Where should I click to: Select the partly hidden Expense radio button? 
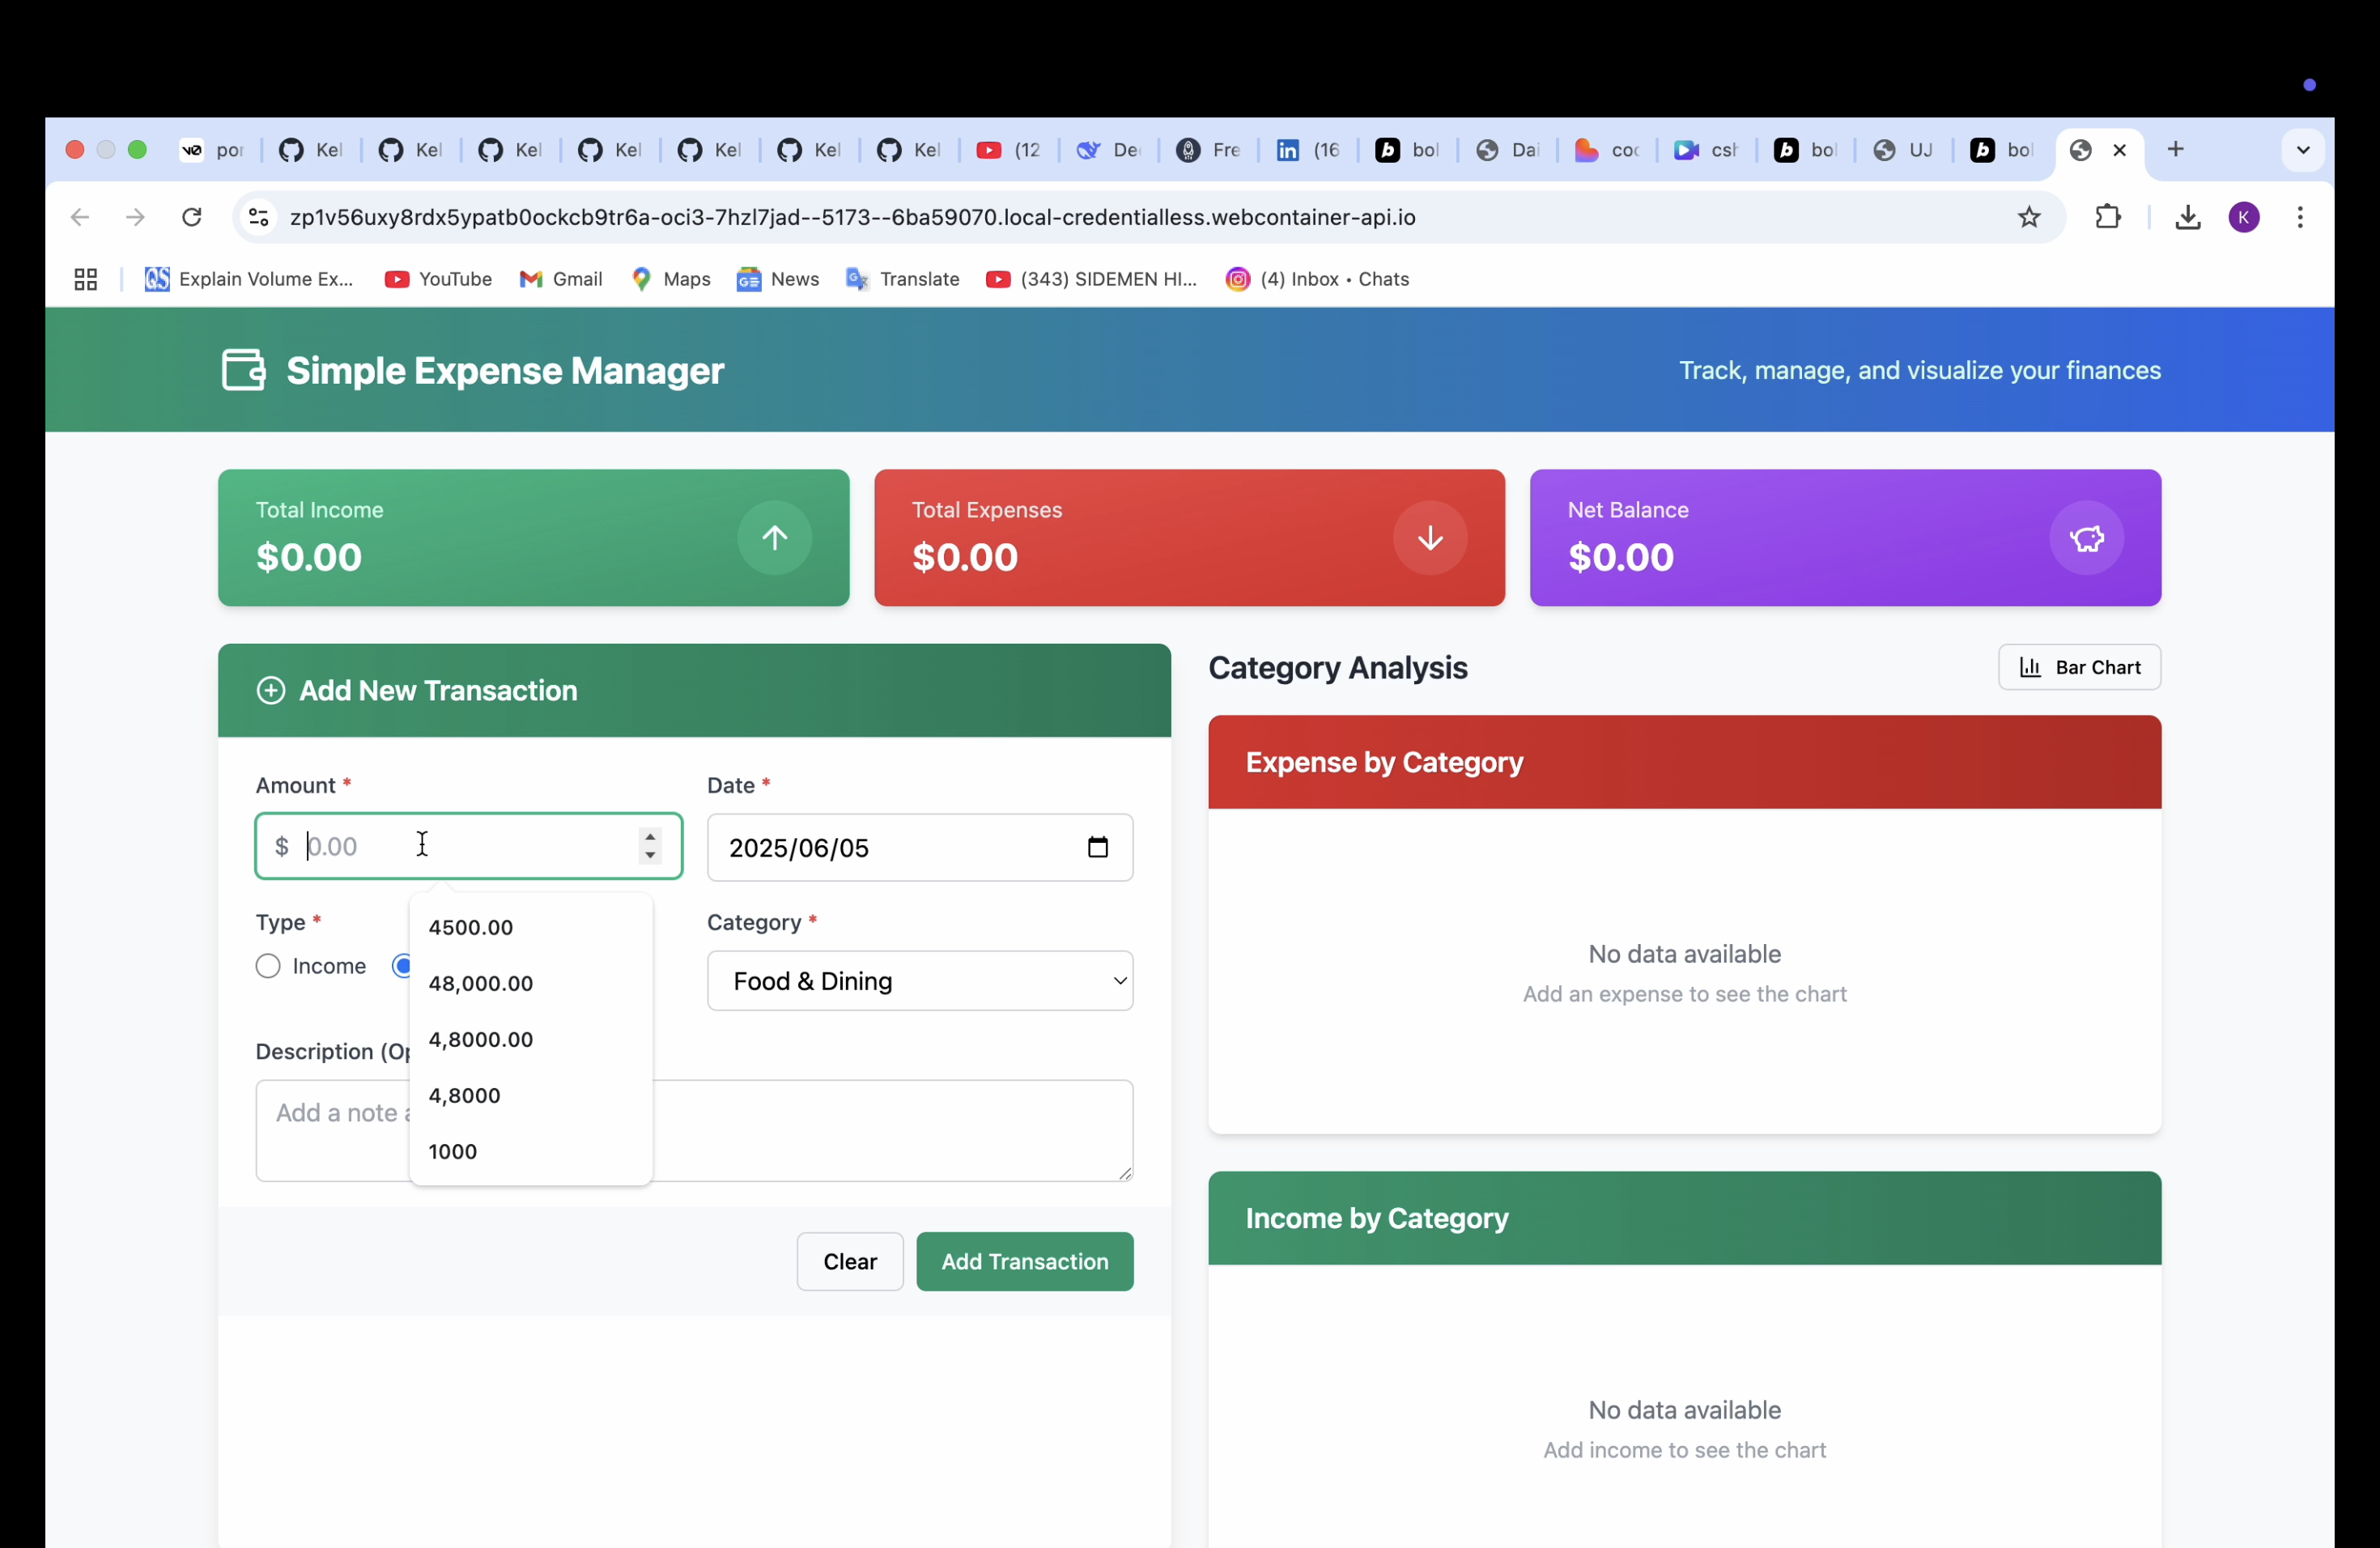(401, 966)
